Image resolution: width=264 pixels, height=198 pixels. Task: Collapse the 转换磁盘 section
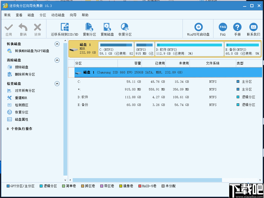[x=57, y=44]
